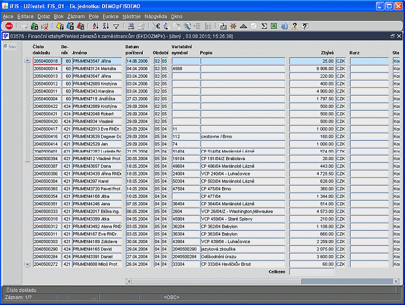The height and width of the screenshot is (305, 405).
Task: Close the inner EKDOZMPK form window
Action: [x=399, y=36]
